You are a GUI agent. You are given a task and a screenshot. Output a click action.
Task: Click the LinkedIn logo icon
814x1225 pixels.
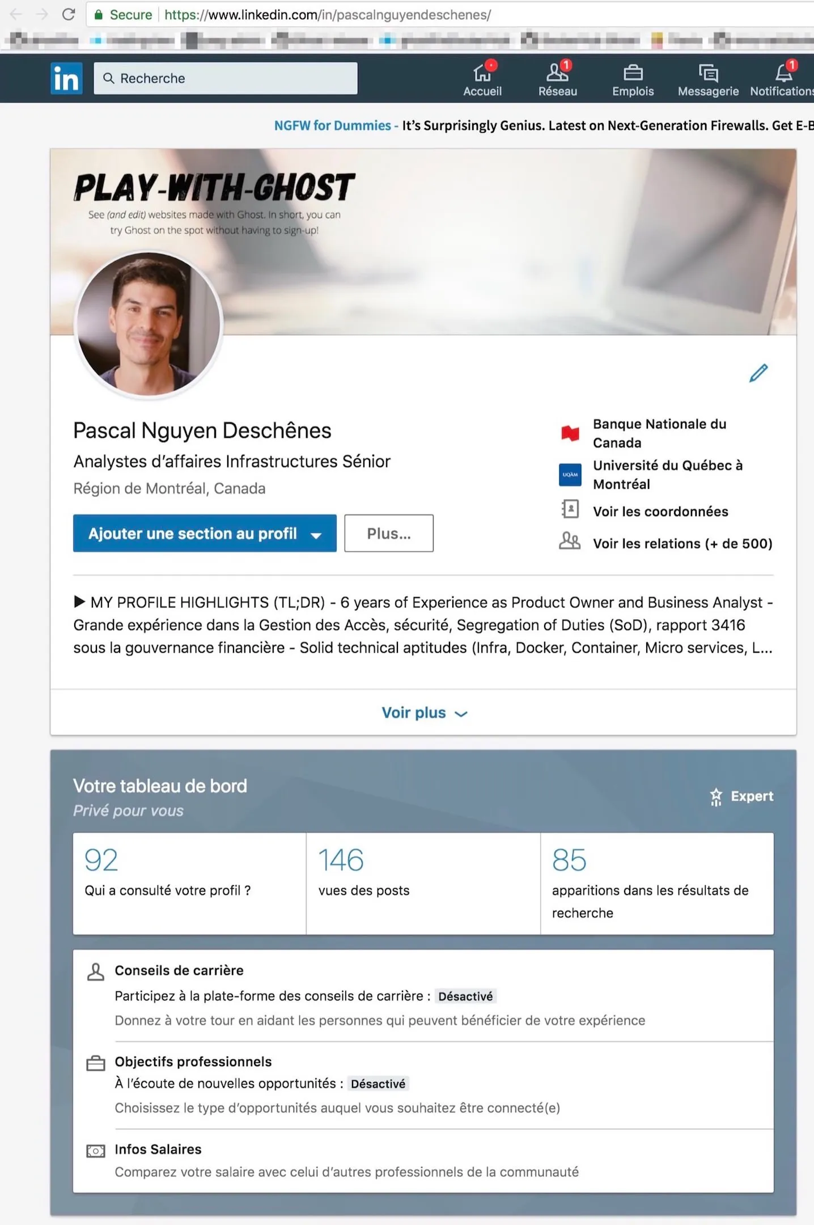pos(66,78)
